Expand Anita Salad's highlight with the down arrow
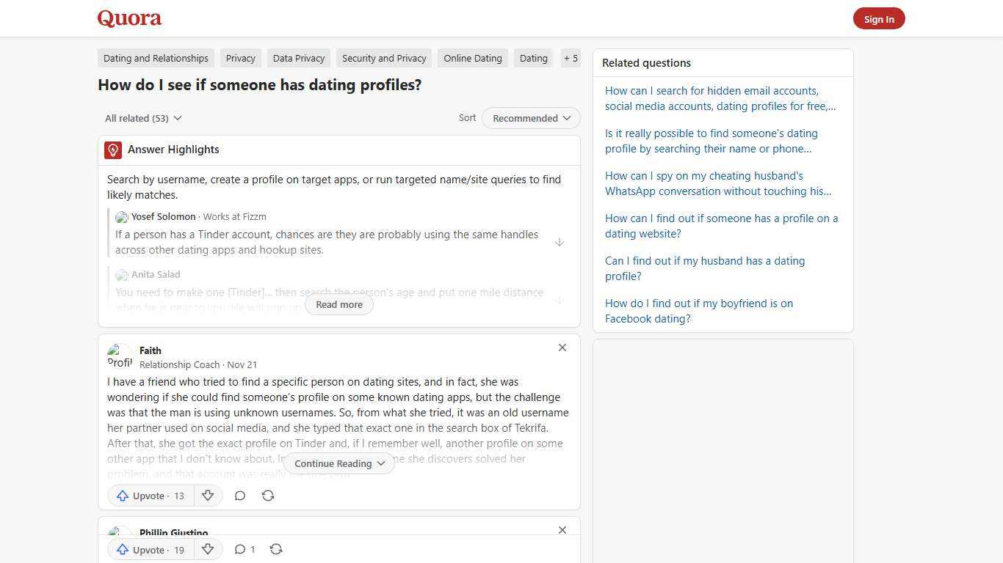1003x563 pixels. 560,299
